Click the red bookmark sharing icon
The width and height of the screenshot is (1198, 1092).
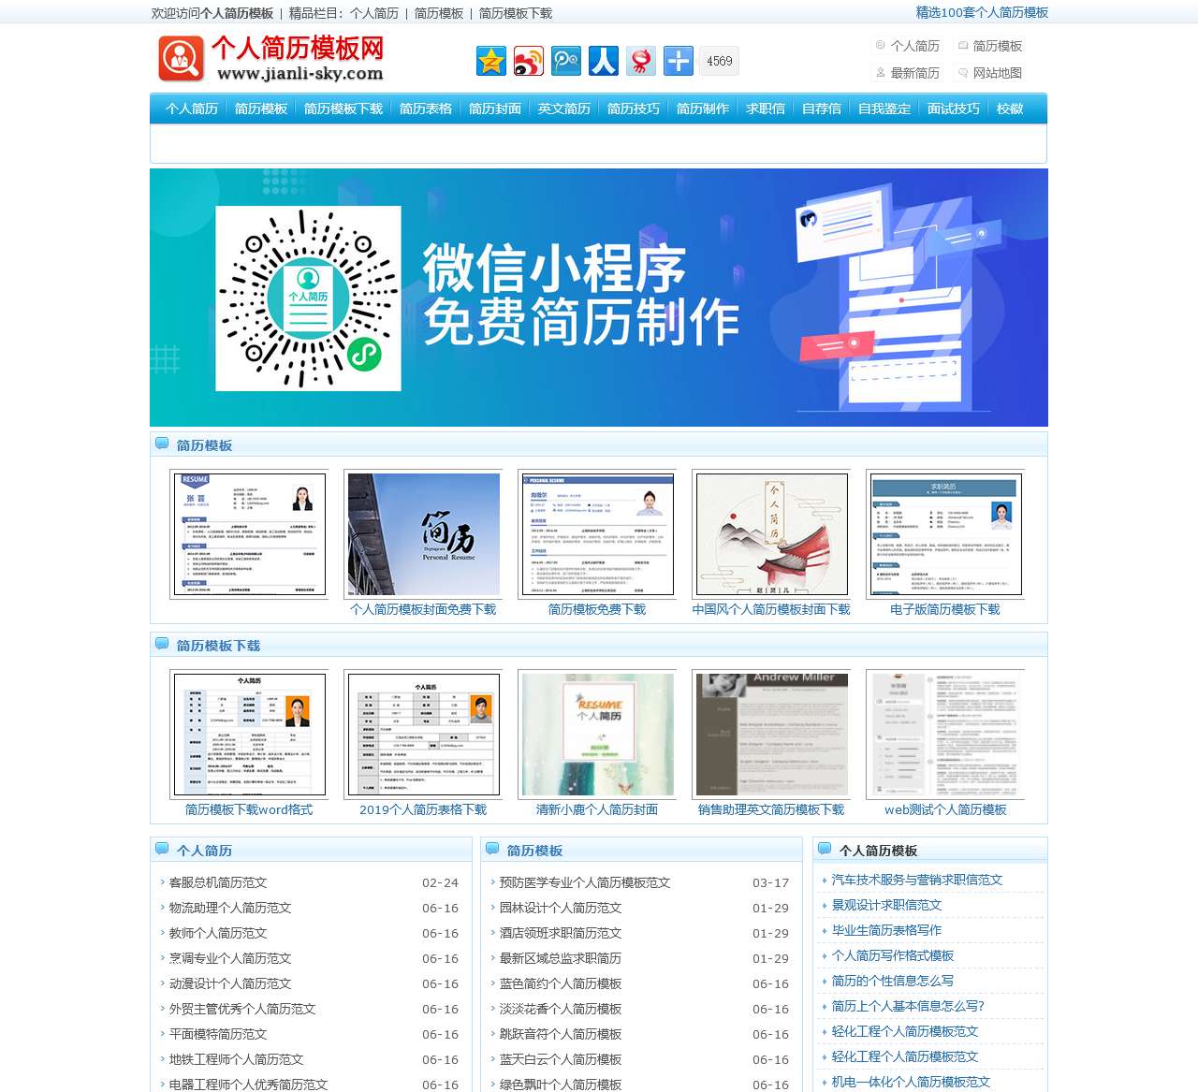tap(640, 61)
